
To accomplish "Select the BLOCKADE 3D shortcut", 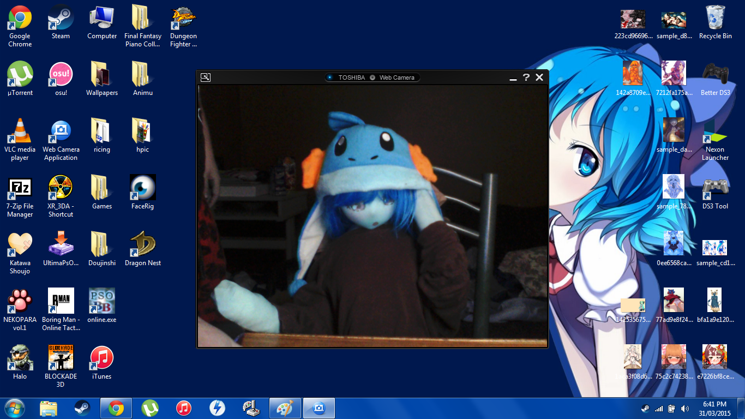I will 61,367.
